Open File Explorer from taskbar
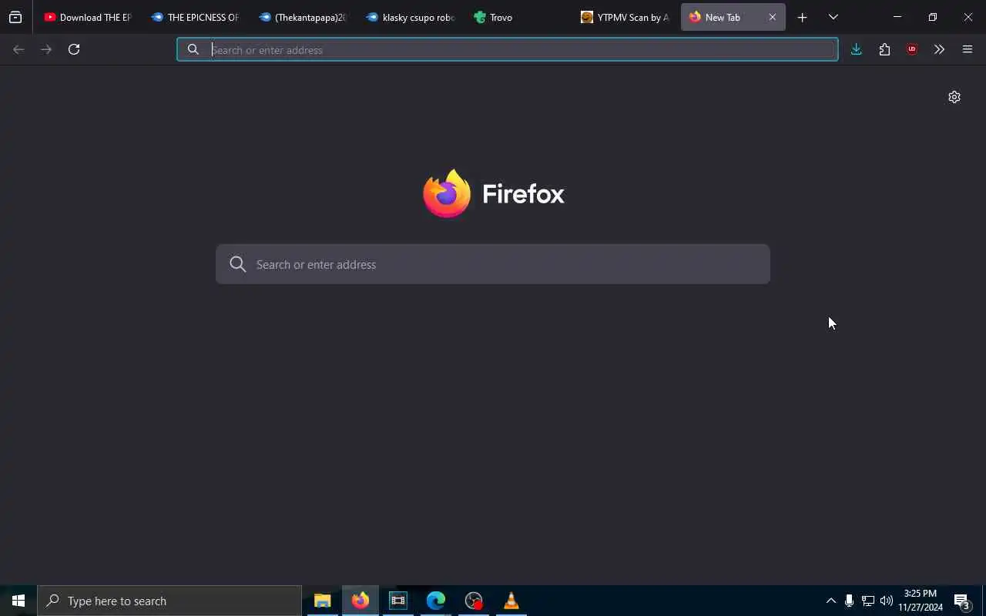This screenshot has height=616, width=986. coord(323,601)
